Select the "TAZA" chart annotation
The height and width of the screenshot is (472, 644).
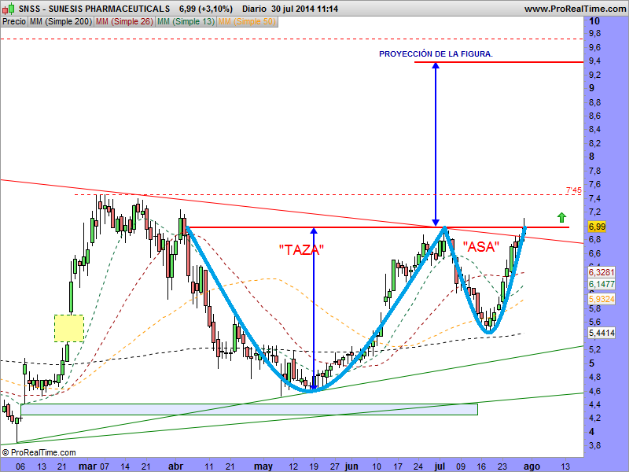[x=301, y=249]
